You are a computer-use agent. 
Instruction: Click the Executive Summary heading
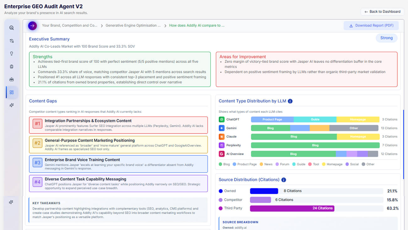tap(49, 39)
